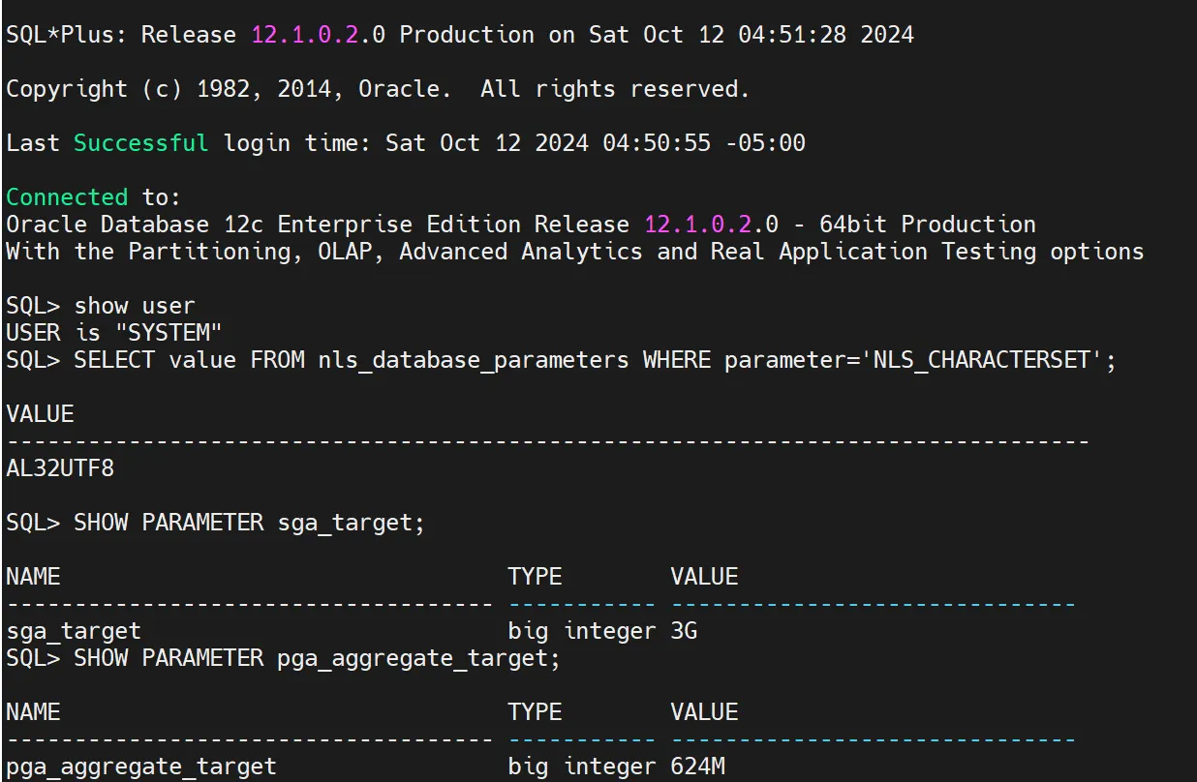Viewport: 1197px width, 782px height.
Task: Click the pga_aggregate_target value 624M
Action: (697, 767)
